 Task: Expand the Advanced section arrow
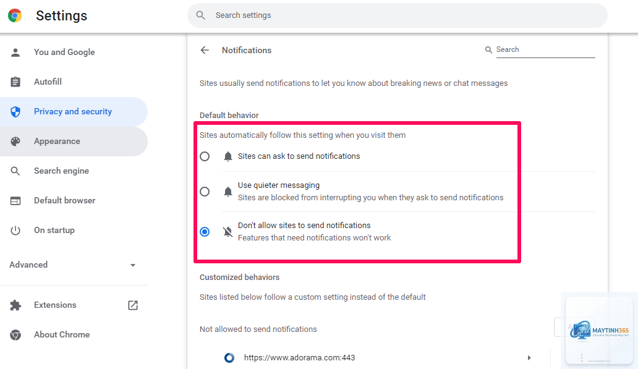(133, 265)
